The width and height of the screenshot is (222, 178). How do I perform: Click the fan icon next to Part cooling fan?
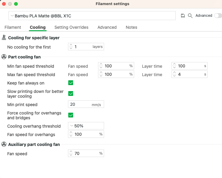click(x=4, y=57)
